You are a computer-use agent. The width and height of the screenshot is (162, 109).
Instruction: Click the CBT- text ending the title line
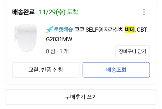coord(142,30)
